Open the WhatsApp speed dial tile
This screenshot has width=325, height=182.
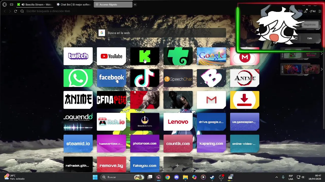point(78,78)
